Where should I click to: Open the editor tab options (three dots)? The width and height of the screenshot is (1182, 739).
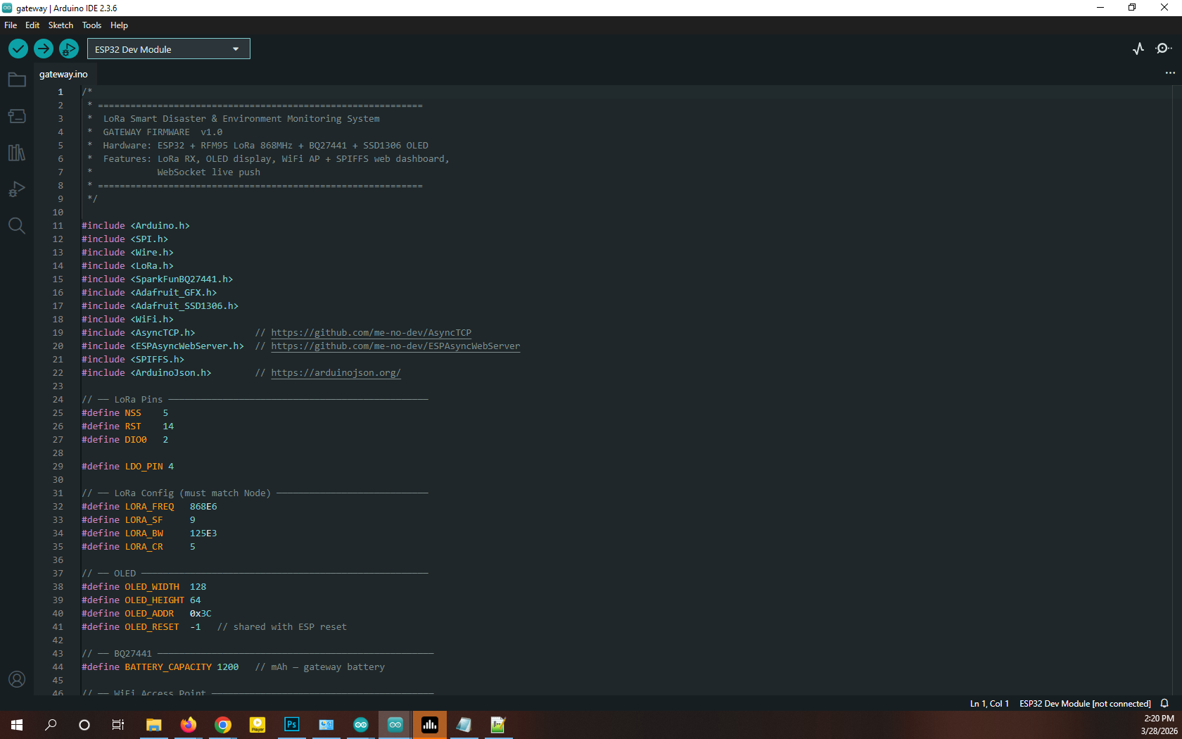1170,73
